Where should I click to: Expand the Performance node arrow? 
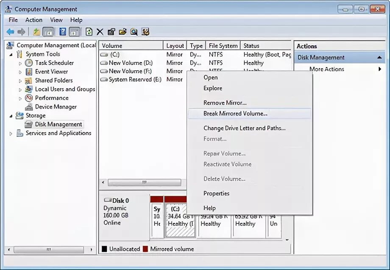click(x=20, y=98)
